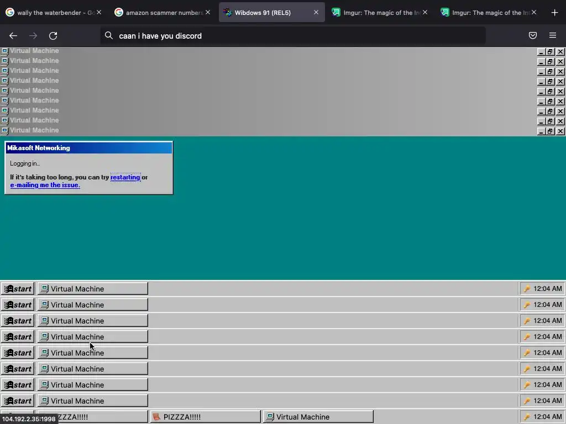Click the topmost 'start' button

tap(18, 289)
